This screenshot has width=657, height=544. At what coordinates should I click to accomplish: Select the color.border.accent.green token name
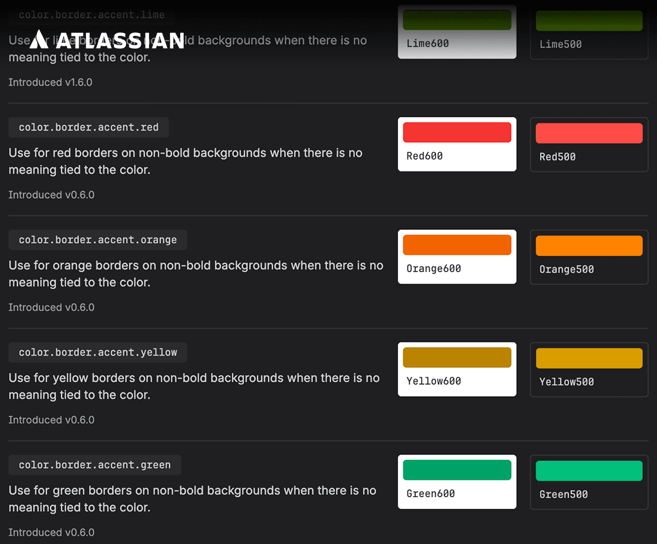[x=94, y=465]
